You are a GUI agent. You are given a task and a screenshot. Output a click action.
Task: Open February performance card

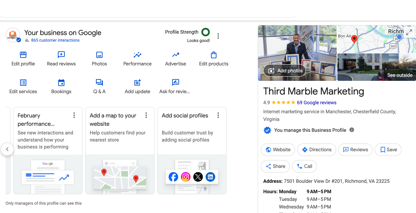click(x=48, y=150)
